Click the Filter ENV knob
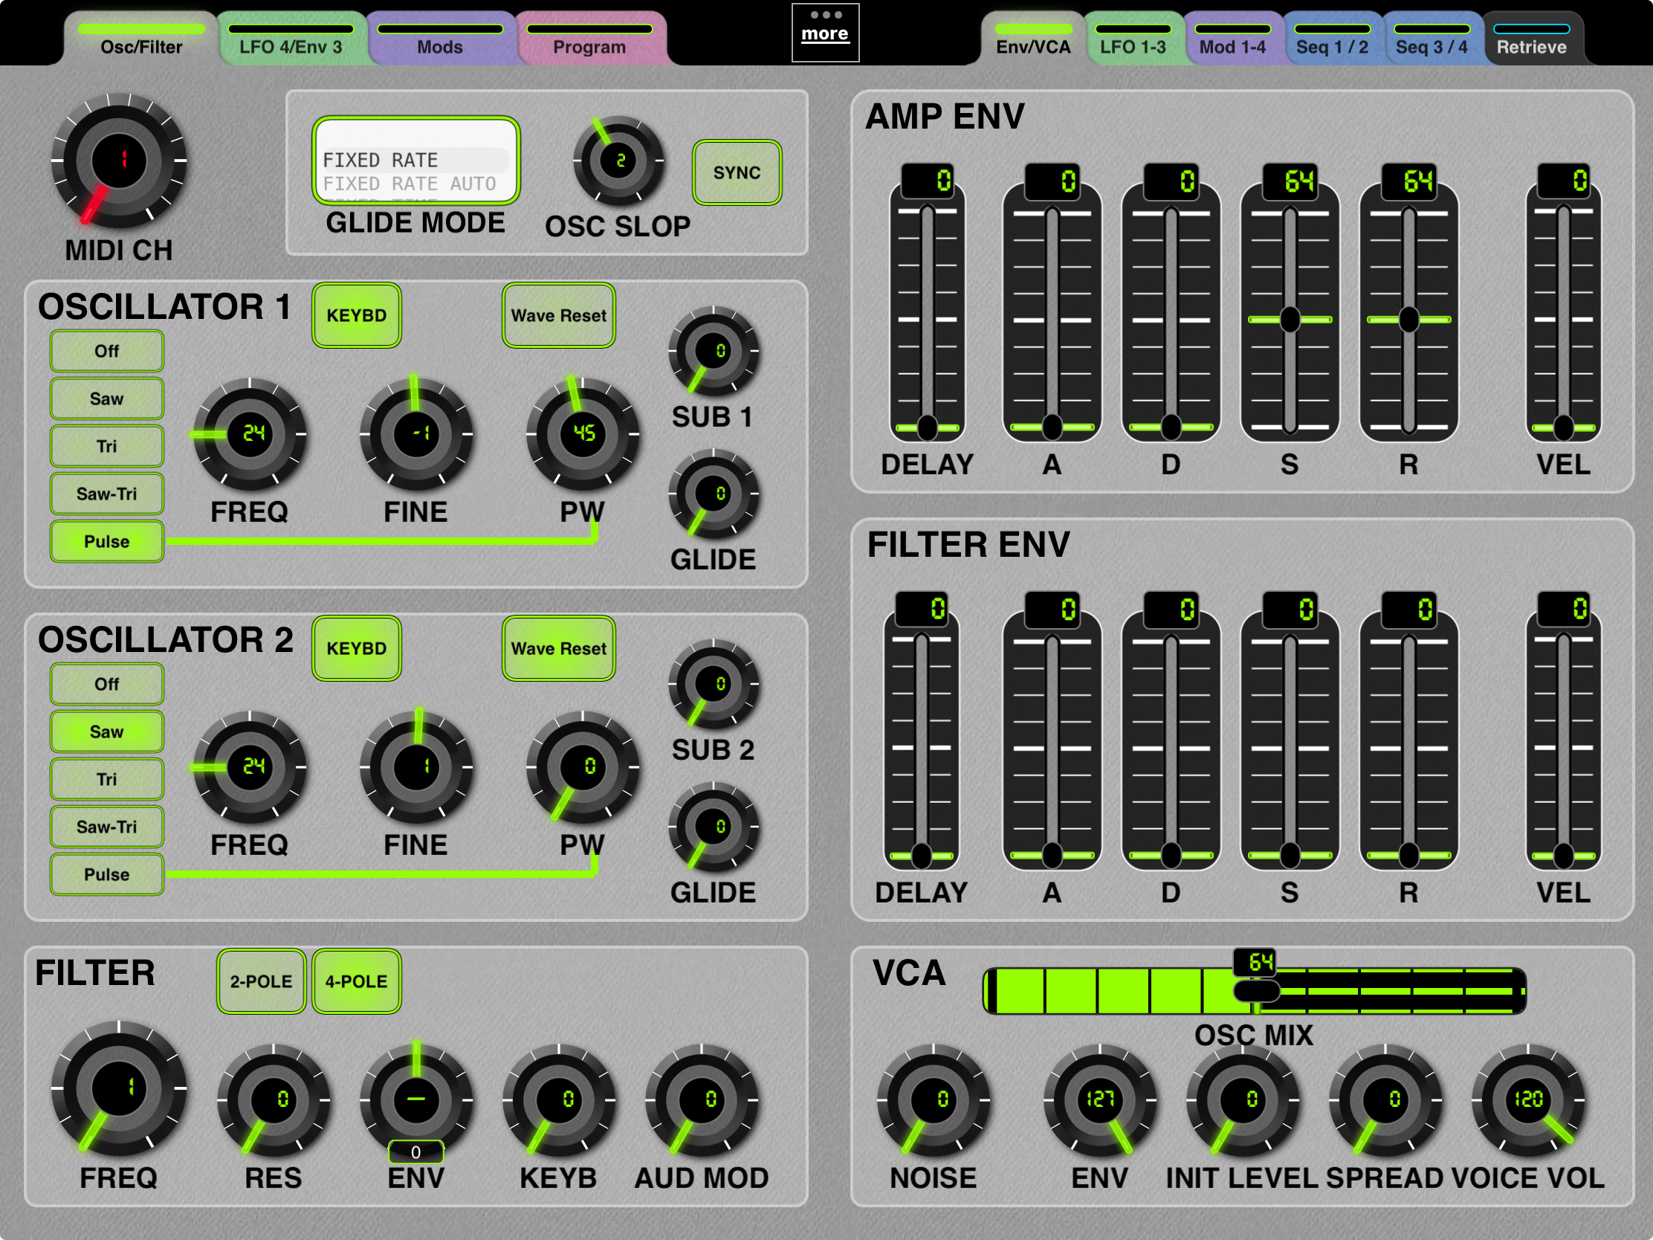This screenshot has width=1653, height=1240. pos(416,1100)
